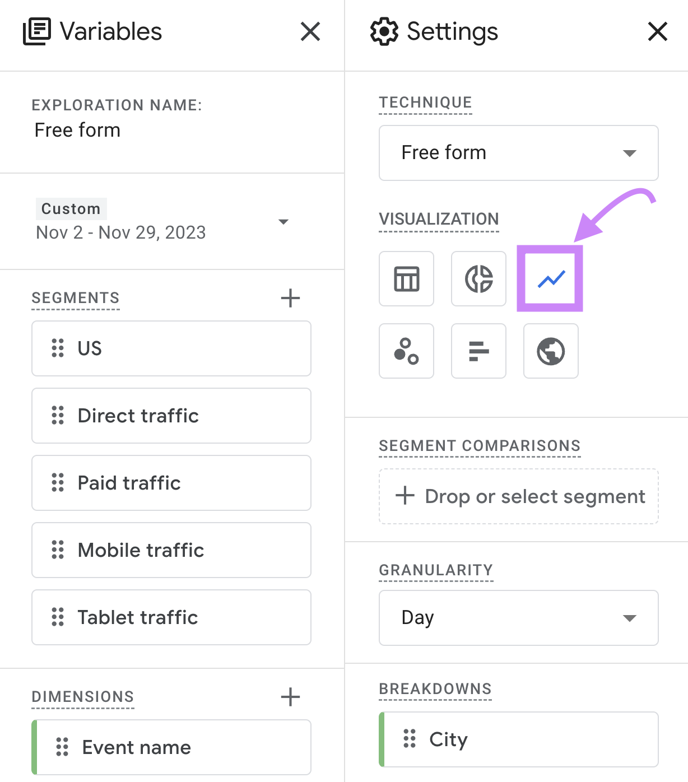This screenshot has width=688, height=782.
Task: Click the Variables panel icon
Action: pos(35,31)
